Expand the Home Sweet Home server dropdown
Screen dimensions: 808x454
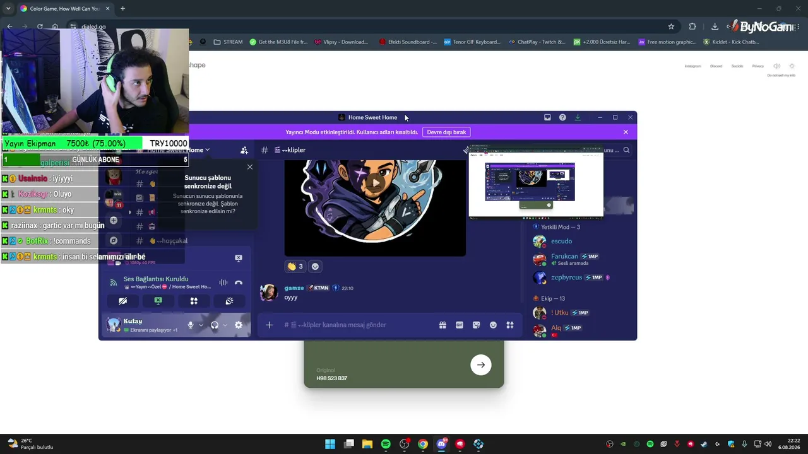pyautogui.click(x=207, y=150)
